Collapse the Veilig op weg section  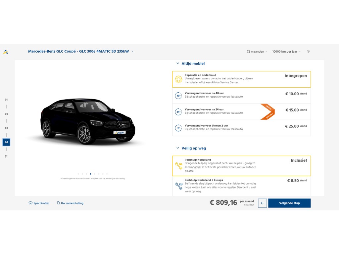[191, 148]
